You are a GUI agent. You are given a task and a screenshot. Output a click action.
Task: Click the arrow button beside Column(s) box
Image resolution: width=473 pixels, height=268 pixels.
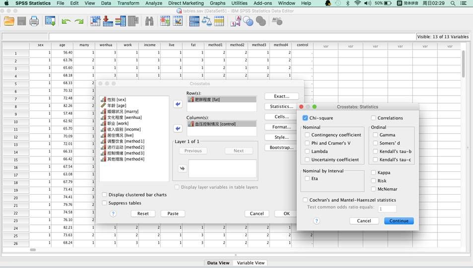point(178,129)
